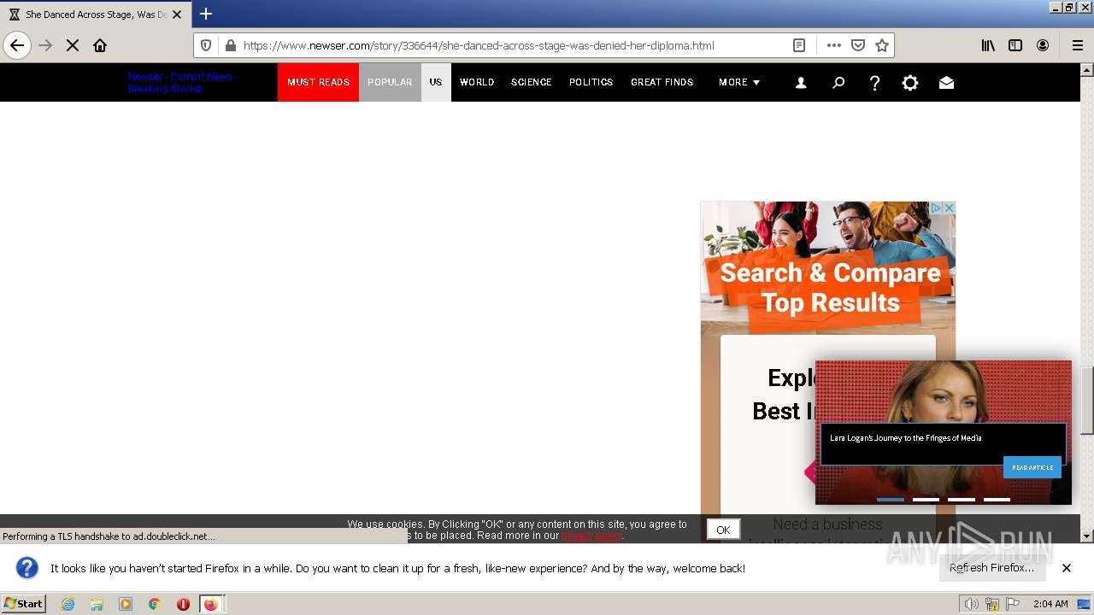Open page actions three-dot menu
Viewport: 1094px width, 615px height.
(x=833, y=45)
